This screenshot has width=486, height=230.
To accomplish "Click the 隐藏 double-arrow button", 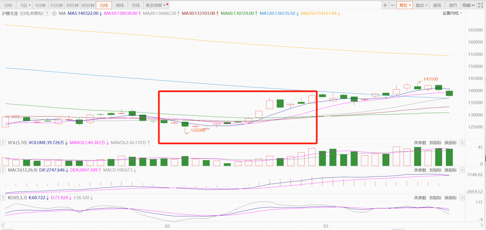I will coord(469,5).
